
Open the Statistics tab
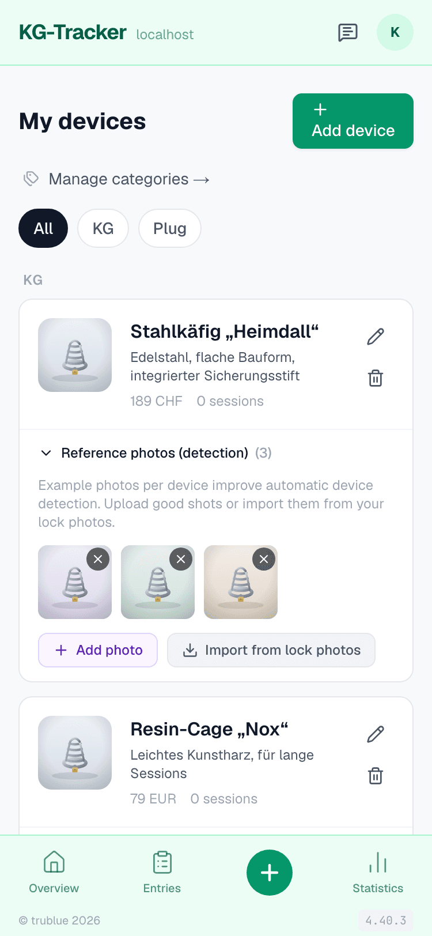[x=378, y=873]
